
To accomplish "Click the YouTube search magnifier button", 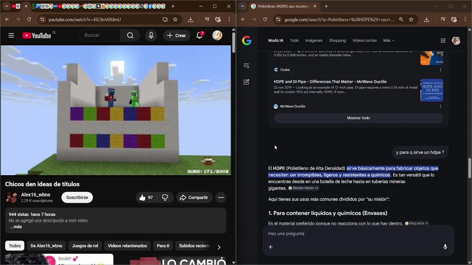I will (130, 35).
